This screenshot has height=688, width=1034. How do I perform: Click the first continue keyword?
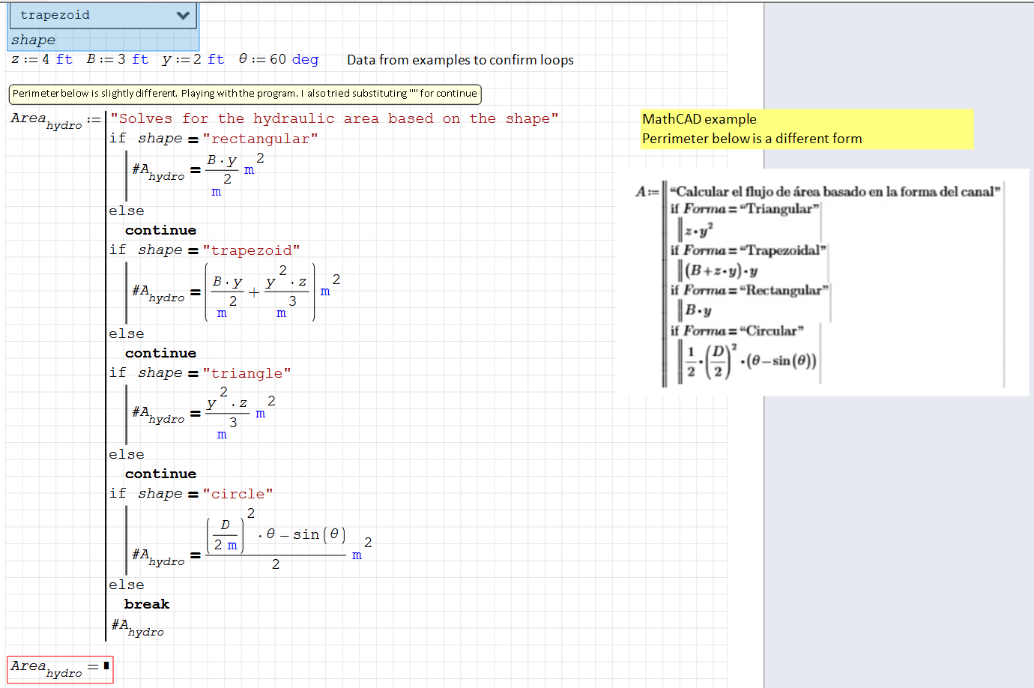click(x=160, y=230)
